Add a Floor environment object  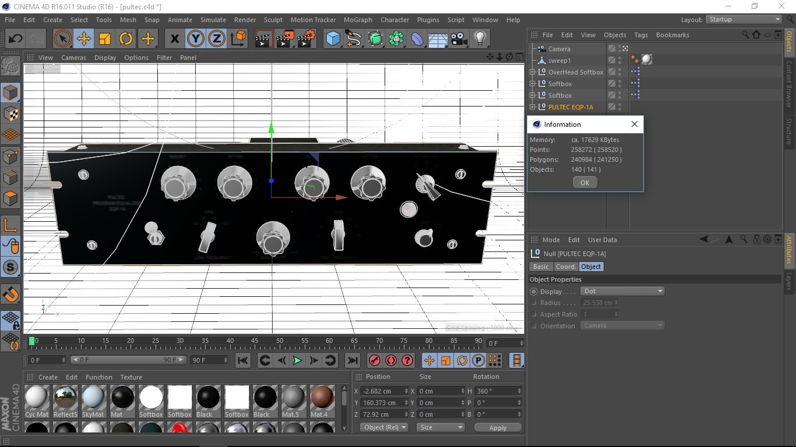click(x=438, y=39)
